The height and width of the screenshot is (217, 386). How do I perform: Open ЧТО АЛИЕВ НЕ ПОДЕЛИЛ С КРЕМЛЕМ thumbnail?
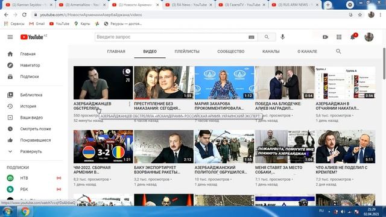click(346, 146)
